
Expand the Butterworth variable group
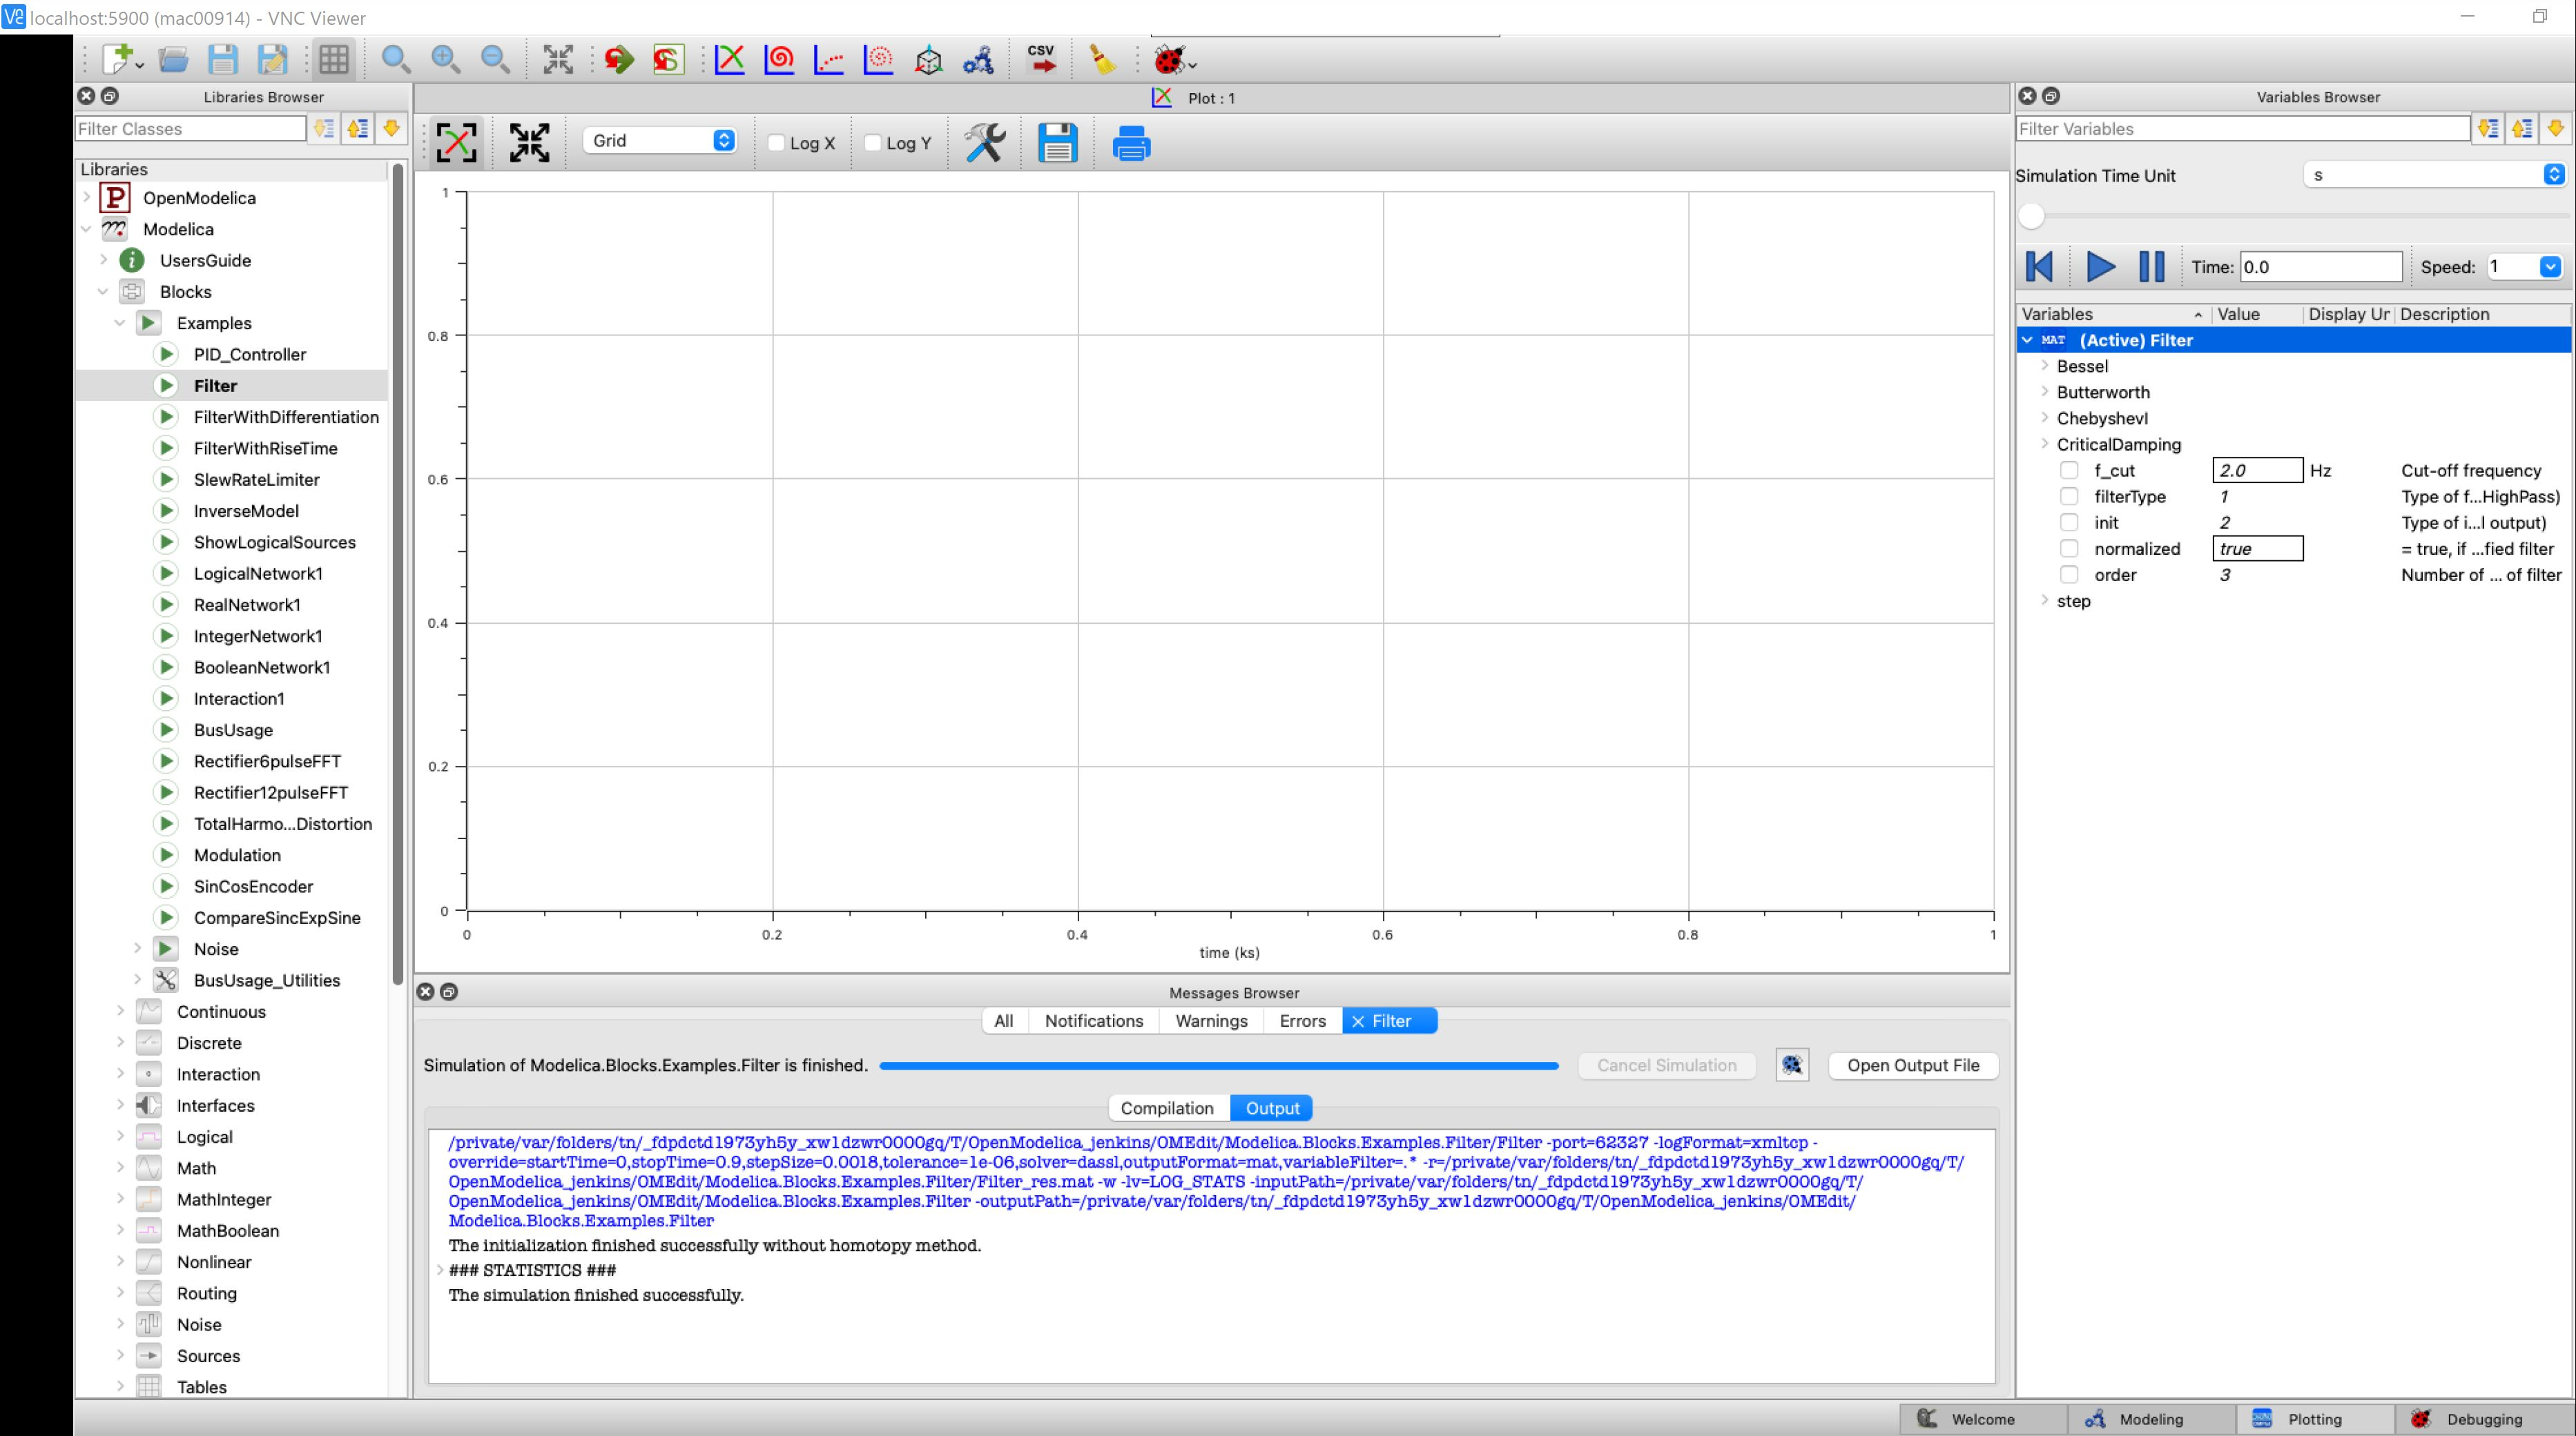[2044, 392]
